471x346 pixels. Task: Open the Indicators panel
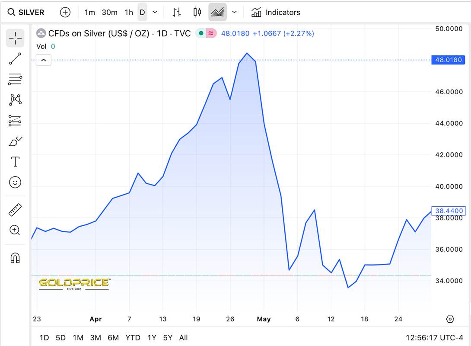tap(276, 12)
